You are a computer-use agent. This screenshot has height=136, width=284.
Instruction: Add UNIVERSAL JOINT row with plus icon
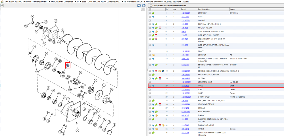coord(150,82)
